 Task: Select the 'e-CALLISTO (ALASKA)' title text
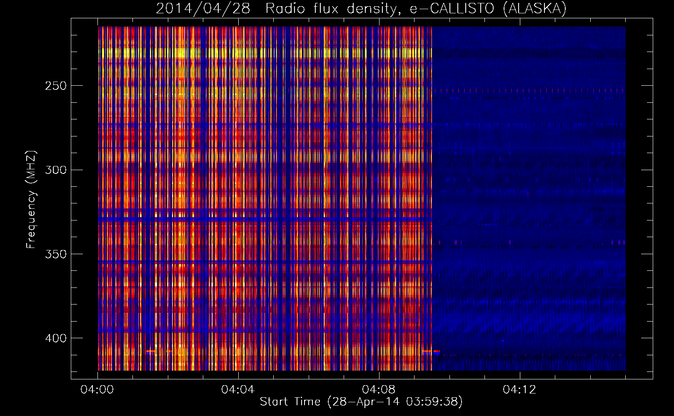[x=488, y=9]
